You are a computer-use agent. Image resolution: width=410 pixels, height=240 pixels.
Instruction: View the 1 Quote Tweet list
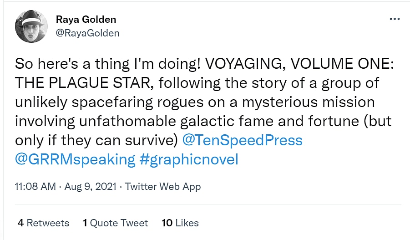pos(115,223)
